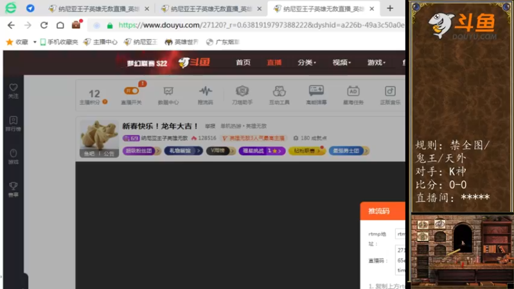514x289 pixels.
Task: Open the 超级粉丝团 button
Action: [x=141, y=151]
